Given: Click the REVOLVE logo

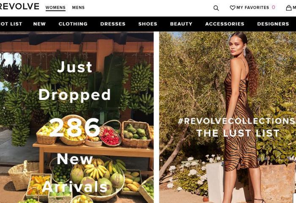Looking at the screenshot, I should [19, 6].
